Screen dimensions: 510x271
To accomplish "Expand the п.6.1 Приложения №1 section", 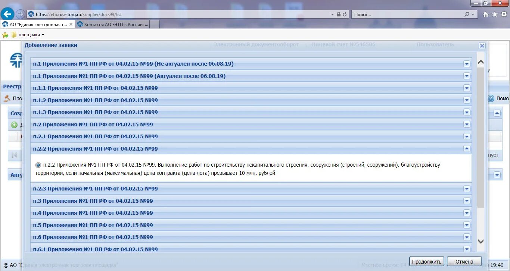I will pos(466,249).
